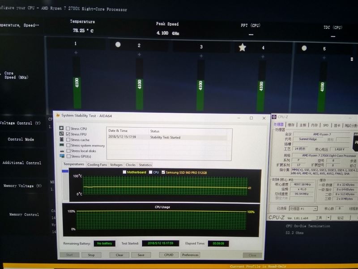358x269 pixels.
Task: Open the SPD tab in CPU-Z
Action: pyautogui.click(x=326, y=126)
